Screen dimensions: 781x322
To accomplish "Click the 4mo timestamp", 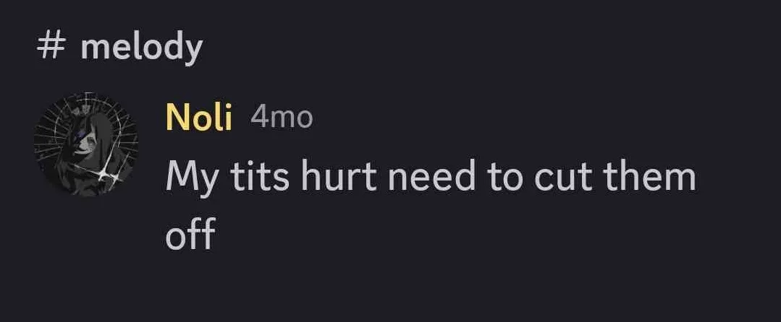I will pyautogui.click(x=281, y=117).
